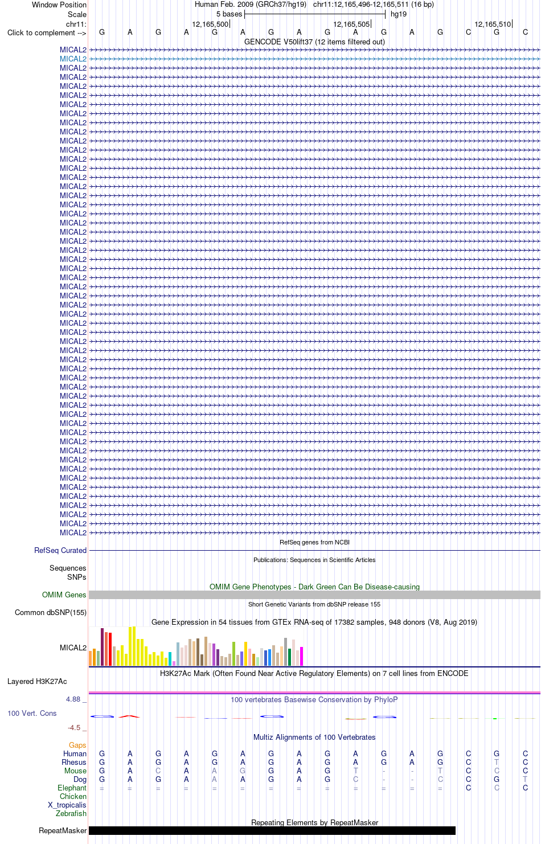The height and width of the screenshot is (844, 541).
Task: Click the "Dog" alignment row label
Action: [x=80, y=779]
